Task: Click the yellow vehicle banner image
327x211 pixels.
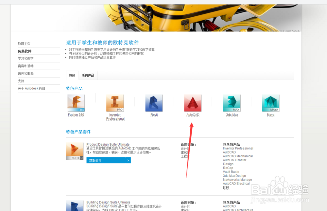Action: 156,18
